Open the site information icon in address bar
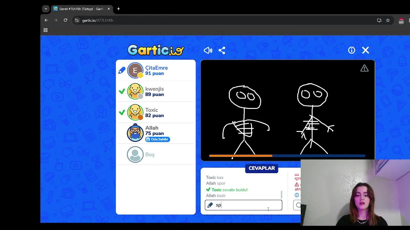Image resolution: width=410 pixels, height=230 pixels. (77, 20)
